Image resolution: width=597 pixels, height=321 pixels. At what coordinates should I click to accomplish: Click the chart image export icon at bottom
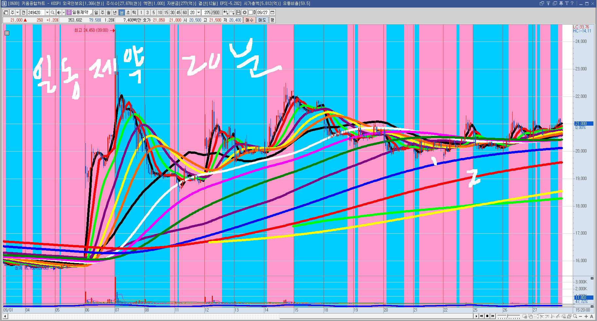point(569,316)
